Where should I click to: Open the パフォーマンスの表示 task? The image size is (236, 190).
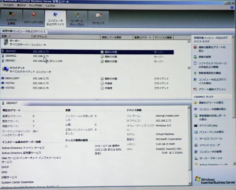coord(209,132)
